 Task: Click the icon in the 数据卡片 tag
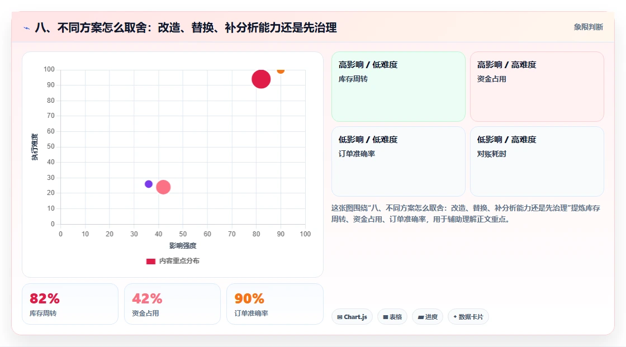(455, 317)
